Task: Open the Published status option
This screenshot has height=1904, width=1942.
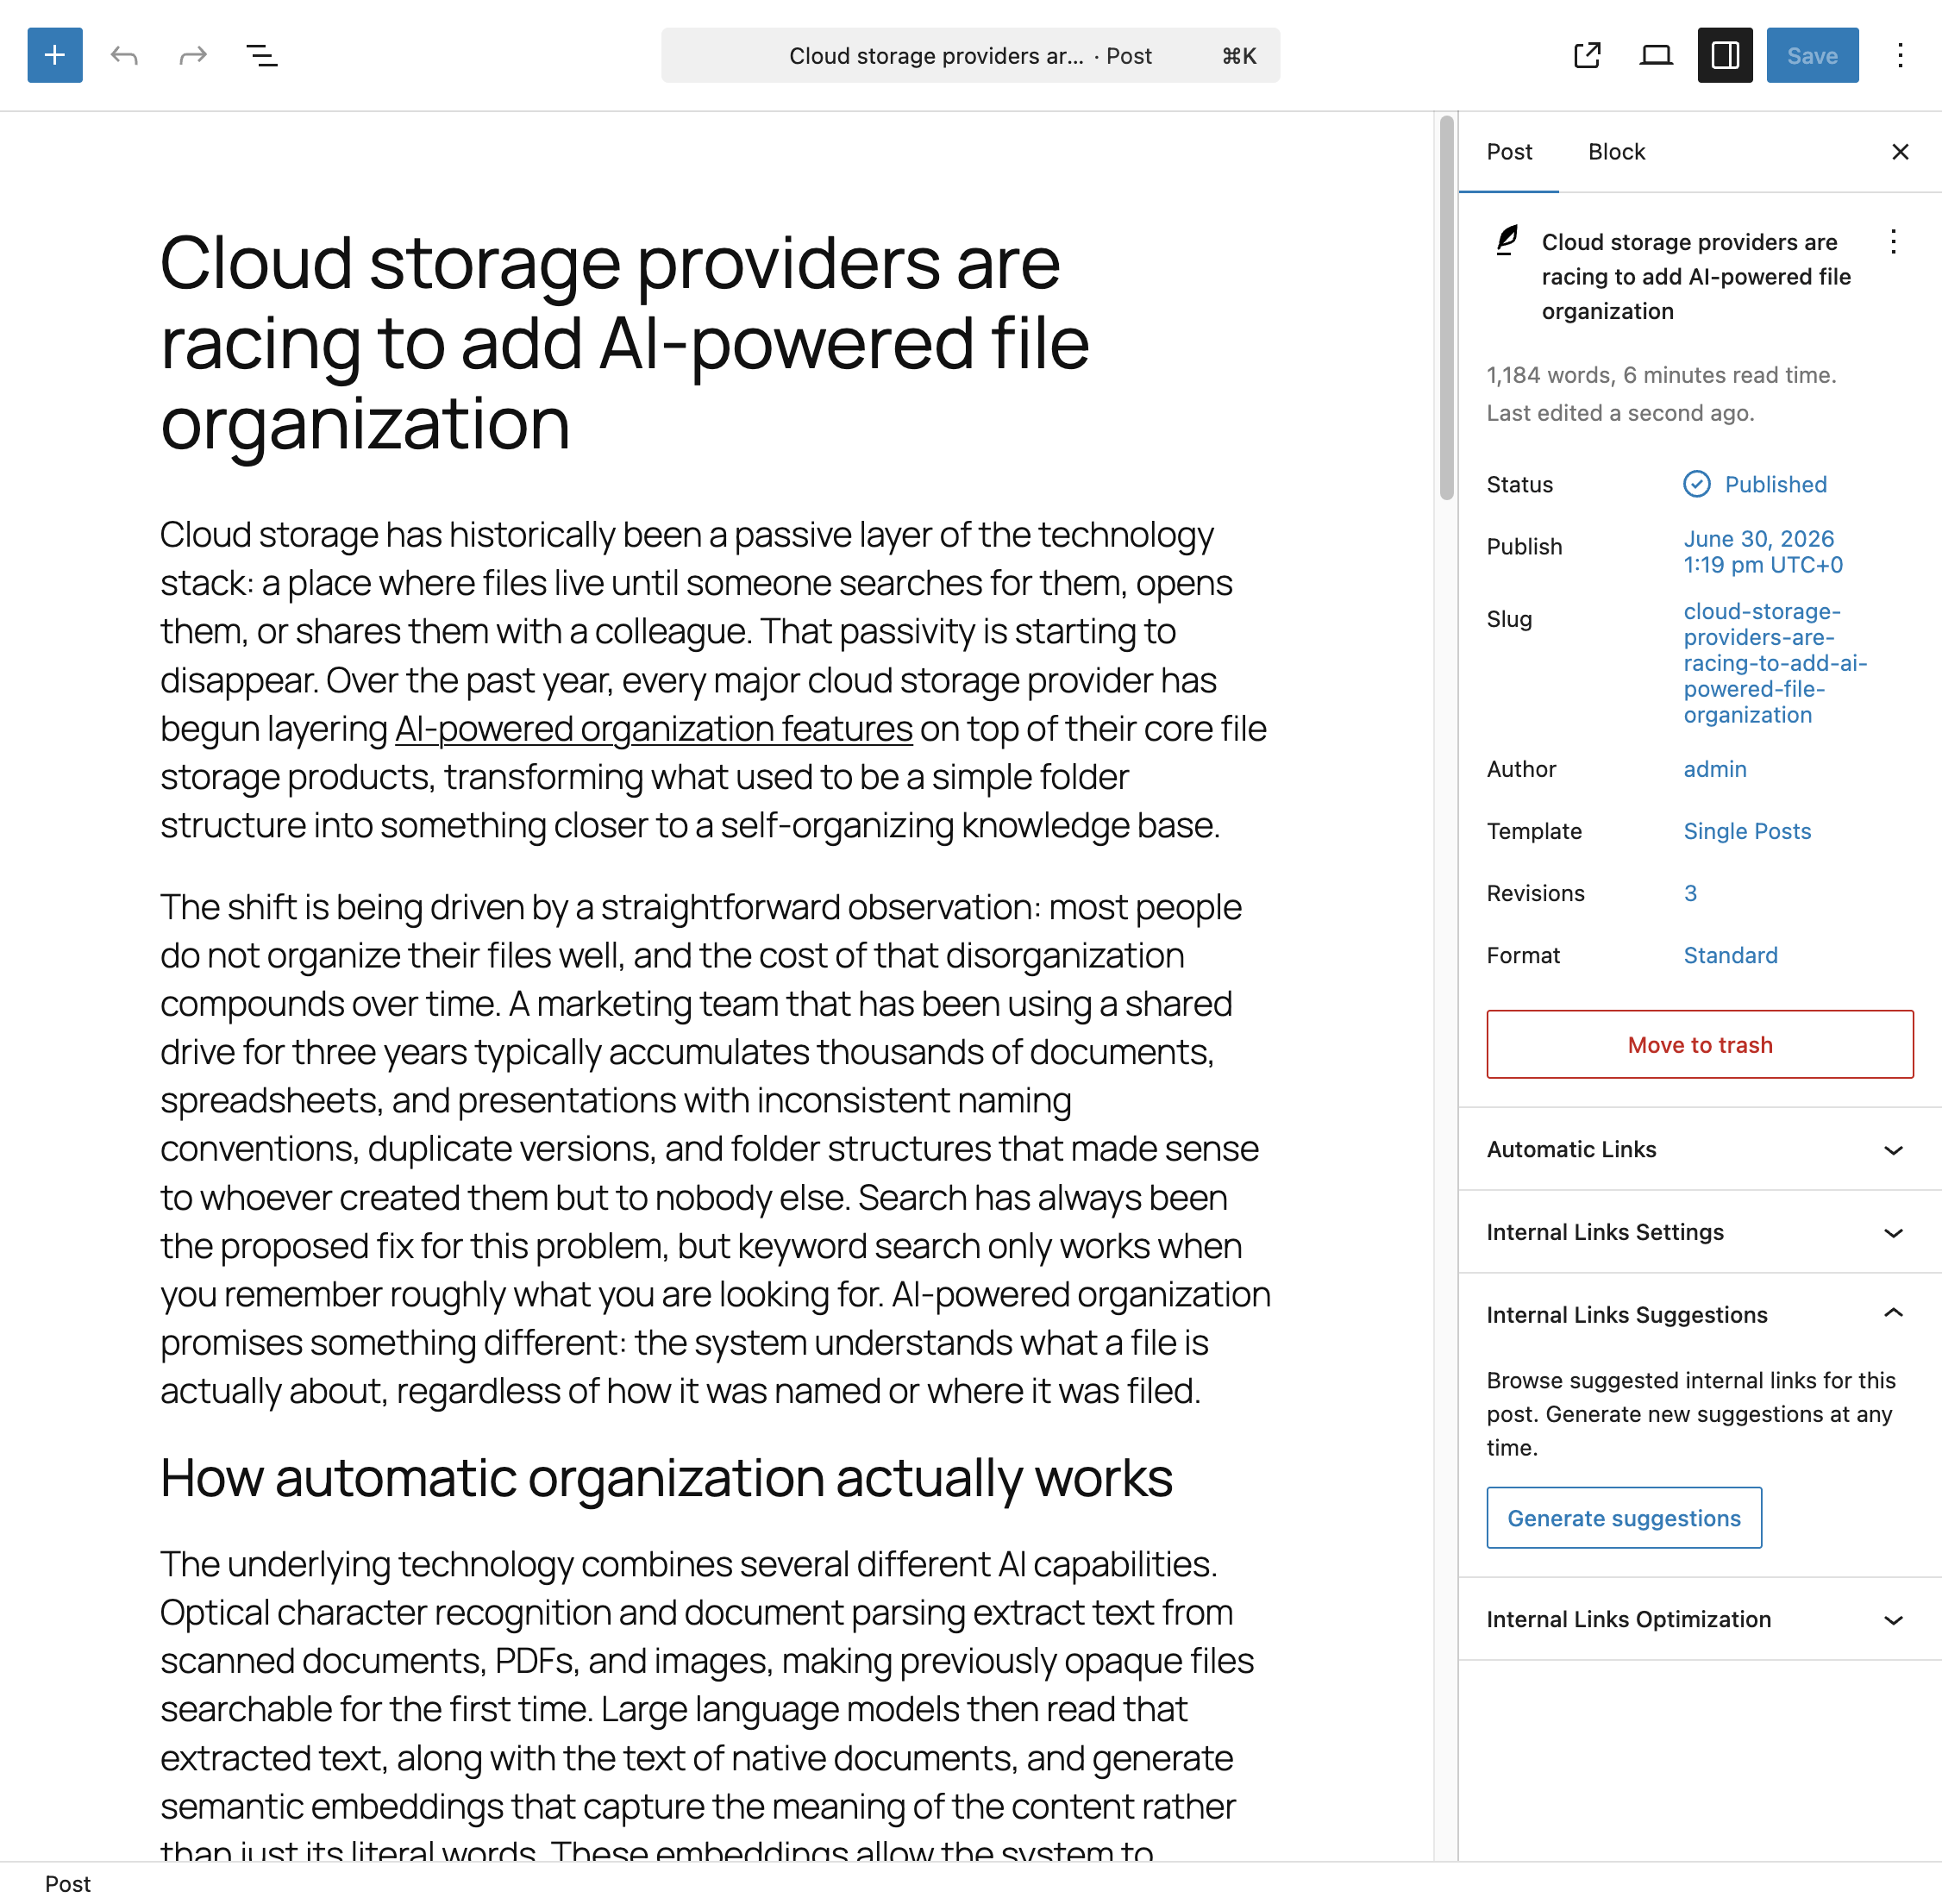Action: (1756, 484)
